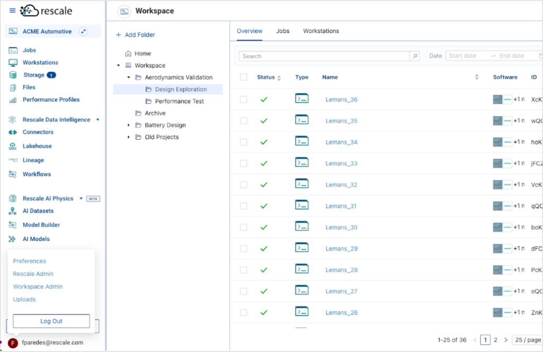The height and width of the screenshot is (352, 543).
Task: Expand the Battery Design folder
Action: (128, 125)
